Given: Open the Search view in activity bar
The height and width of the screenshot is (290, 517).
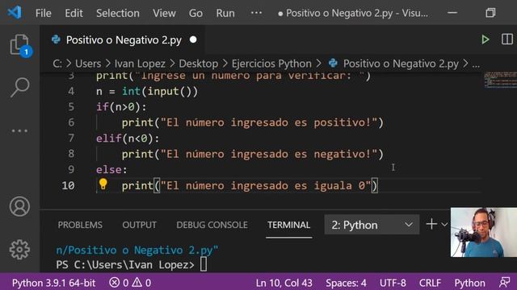Looking at the screenshot, I should (19, 87).
